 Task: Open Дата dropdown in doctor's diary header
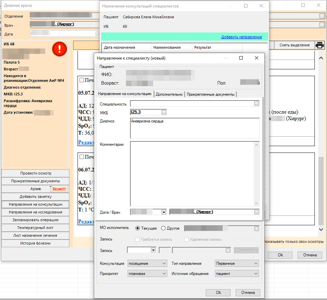click(97, 33)
